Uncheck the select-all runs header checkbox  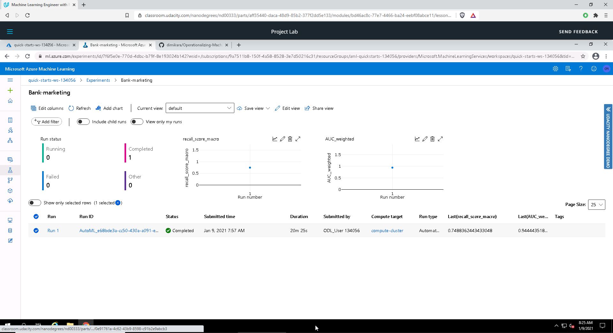36,216
